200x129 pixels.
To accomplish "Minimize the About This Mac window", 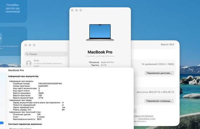I will click(76, 10).
